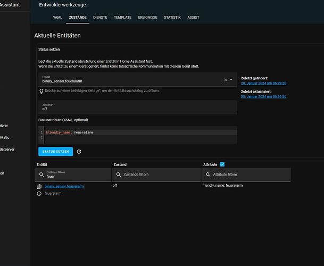Screen dimensions: 324x266
Task: Click the magnifier icon in the Attribute filter
Action: pyautogui.click(x=208, y=174)
